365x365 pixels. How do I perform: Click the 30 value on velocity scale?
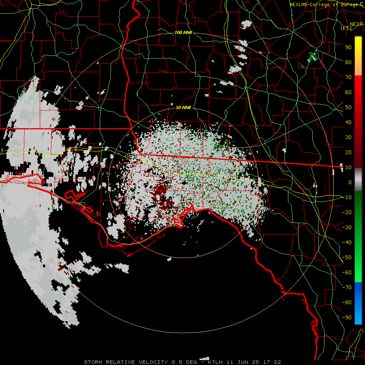coord(348,137)
